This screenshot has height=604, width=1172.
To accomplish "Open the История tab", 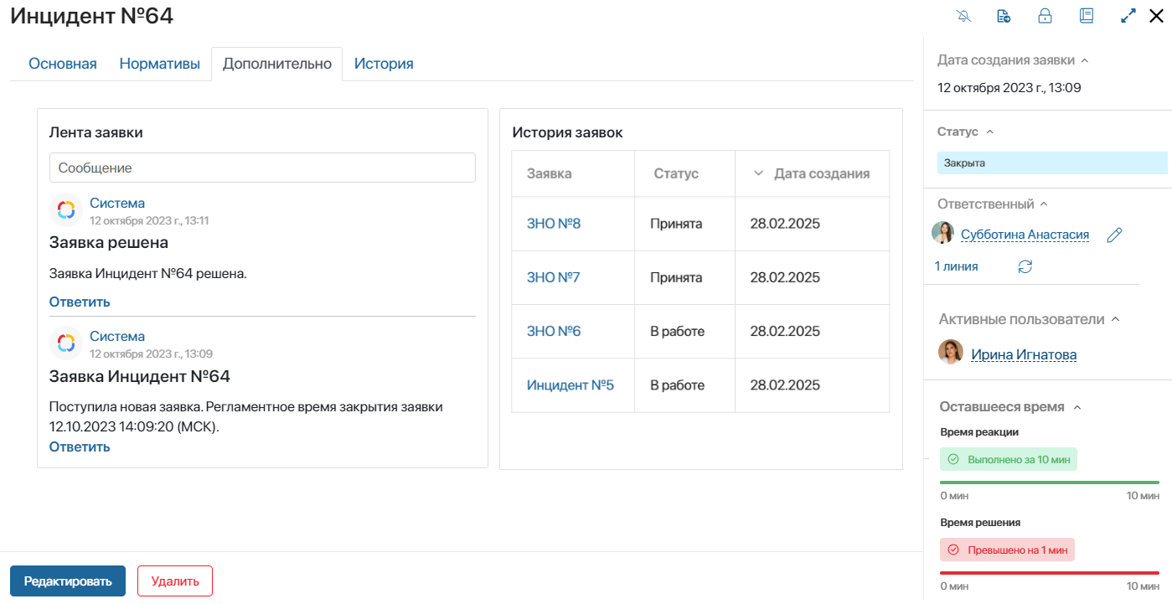I will click(384, 64).
